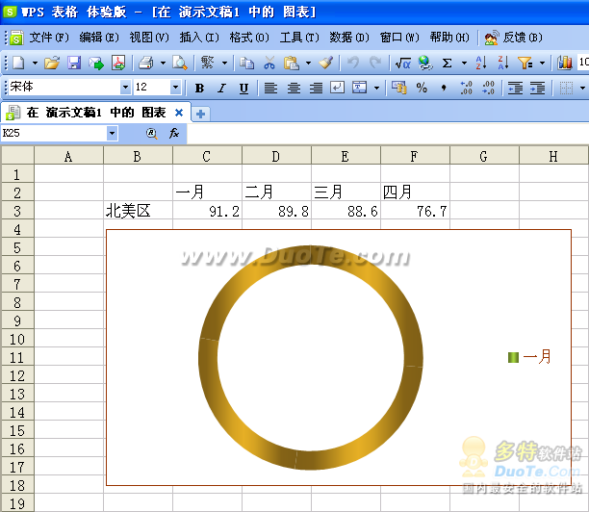
Task: Open the 插入 (Insert) menu
Action: coord(198,38)
